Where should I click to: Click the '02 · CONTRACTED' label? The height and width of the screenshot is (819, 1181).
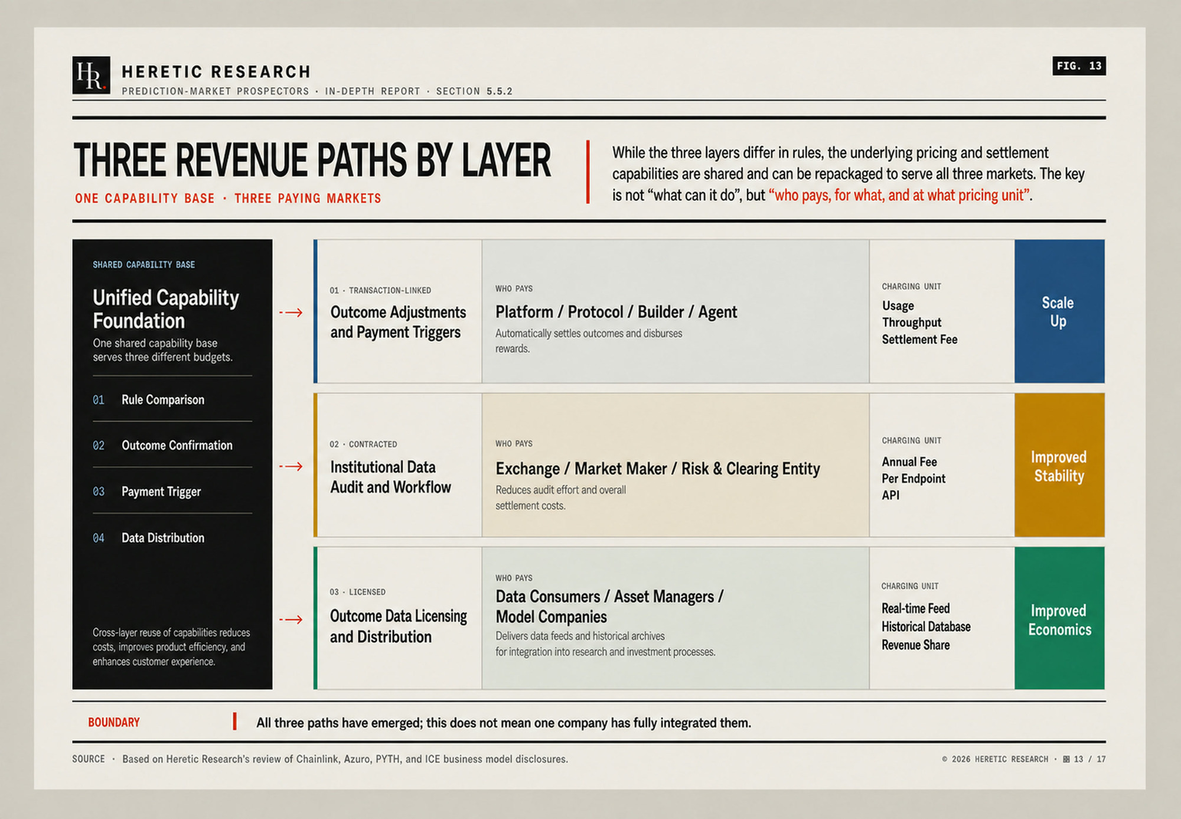pyautogui.click(x=363, y=444)
